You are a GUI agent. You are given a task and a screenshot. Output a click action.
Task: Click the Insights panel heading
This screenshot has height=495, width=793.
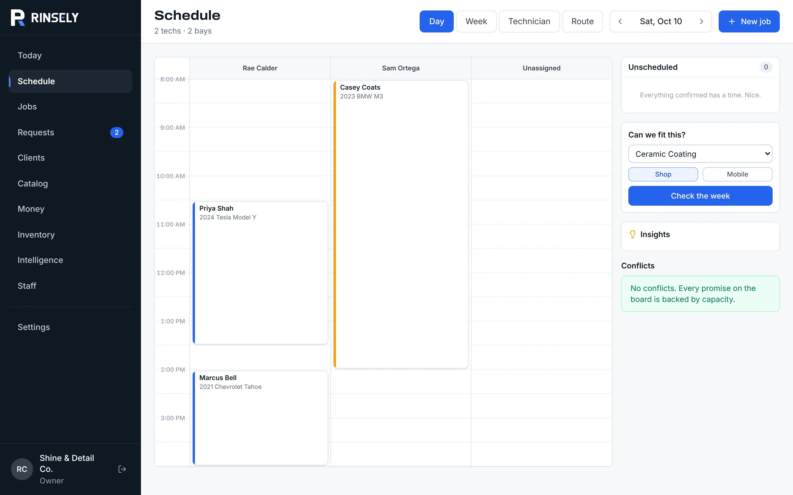(x=655, y=234)
